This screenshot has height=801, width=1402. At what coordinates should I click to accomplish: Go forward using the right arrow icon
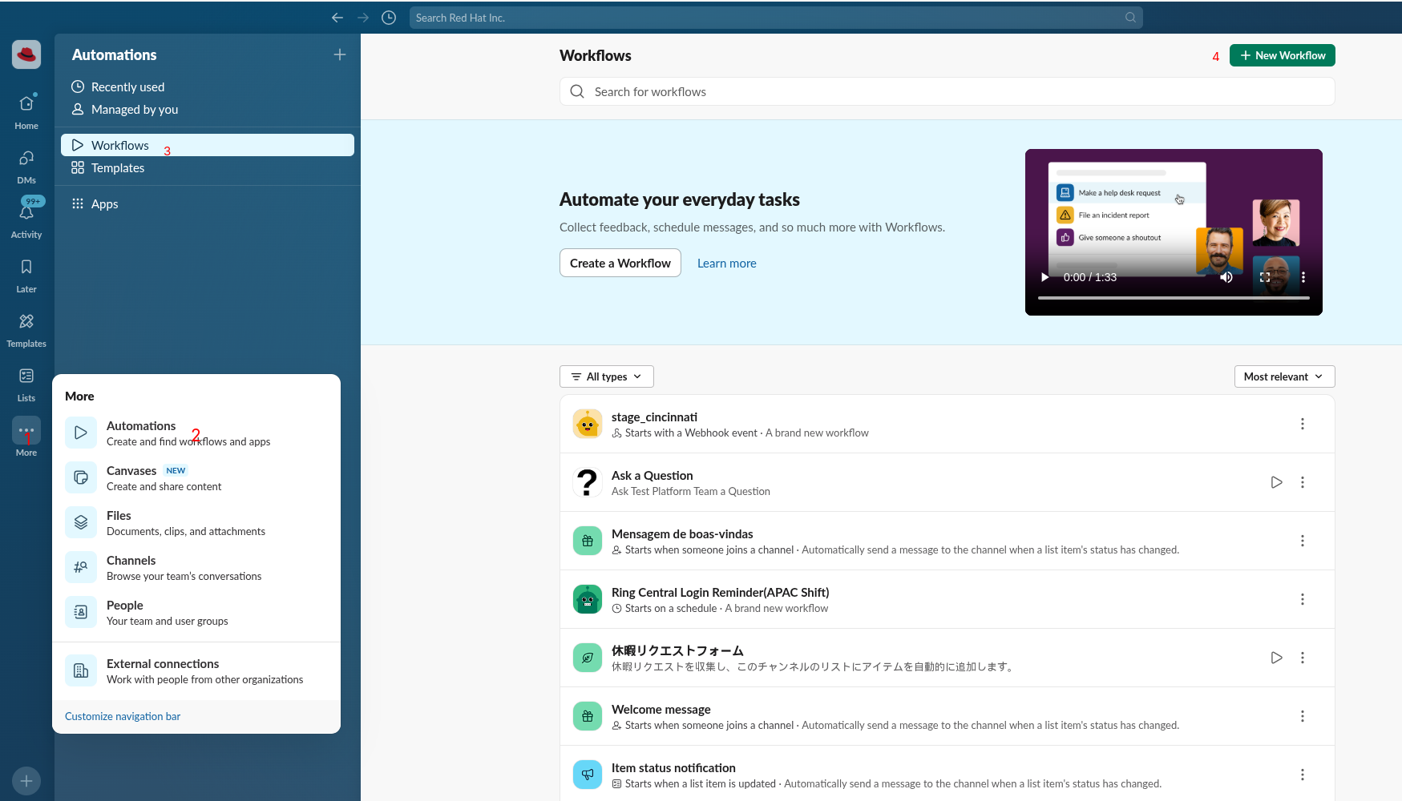tap(363, 18)
